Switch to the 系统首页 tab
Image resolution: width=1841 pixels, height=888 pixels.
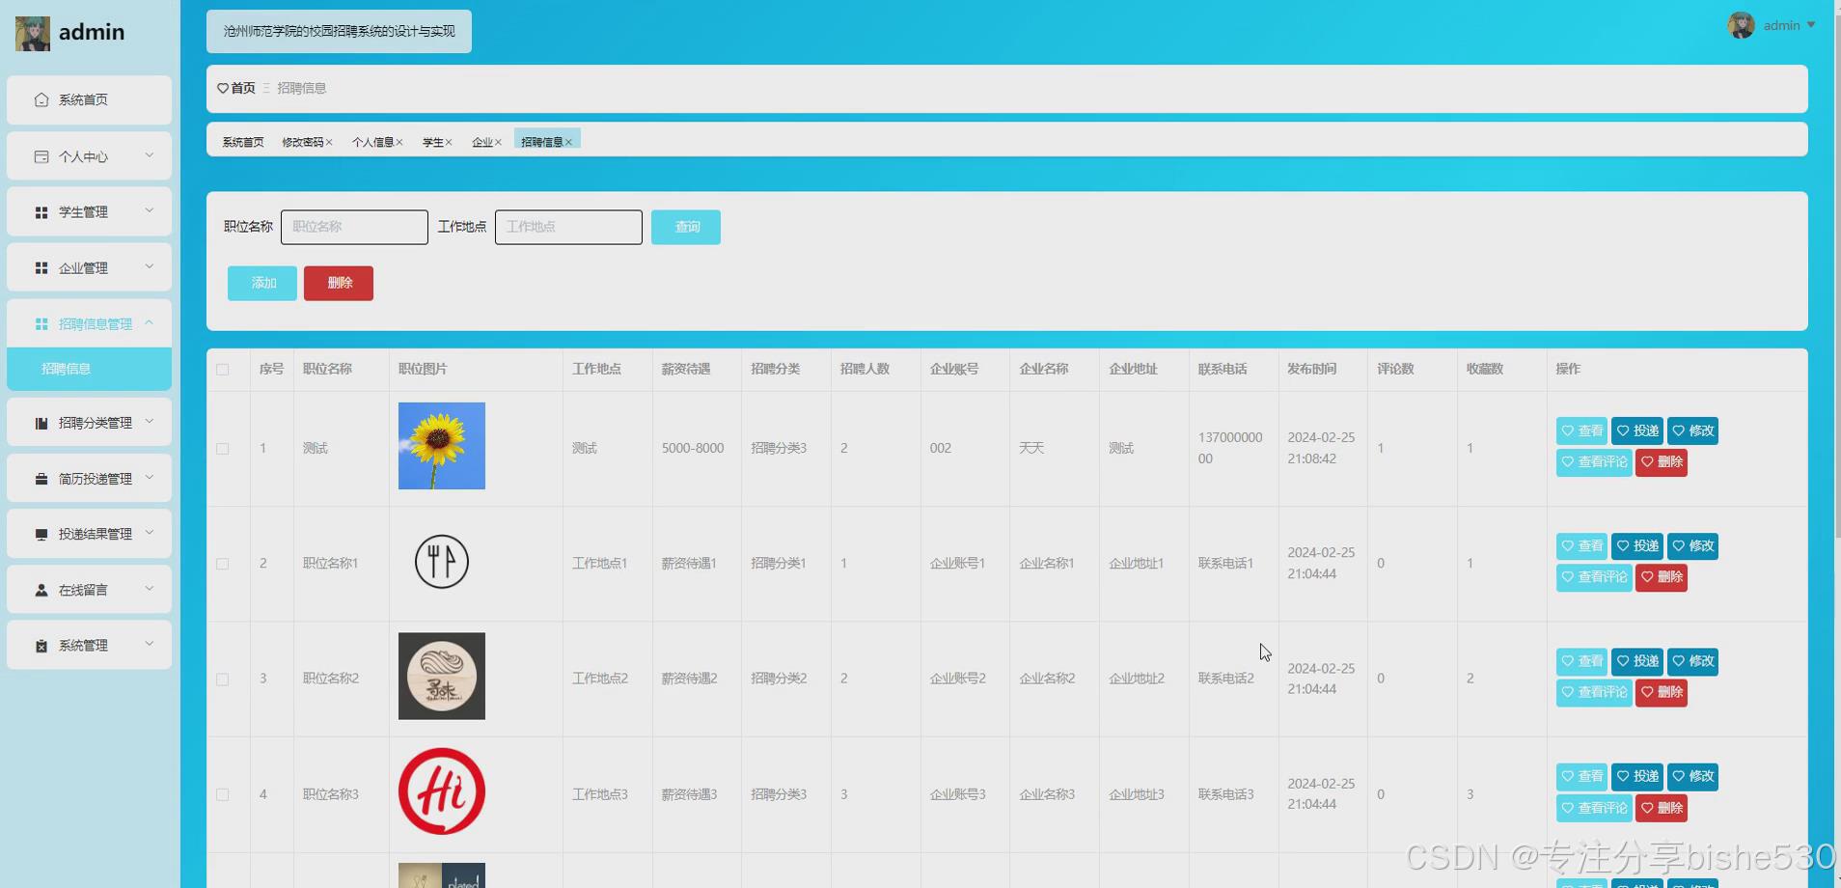[243, 142]
